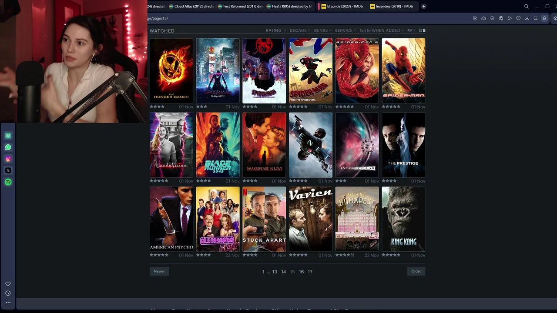557x313 pixels.
Task: Click the send/flow arrow icon
Action: click(x=510, y=18)
